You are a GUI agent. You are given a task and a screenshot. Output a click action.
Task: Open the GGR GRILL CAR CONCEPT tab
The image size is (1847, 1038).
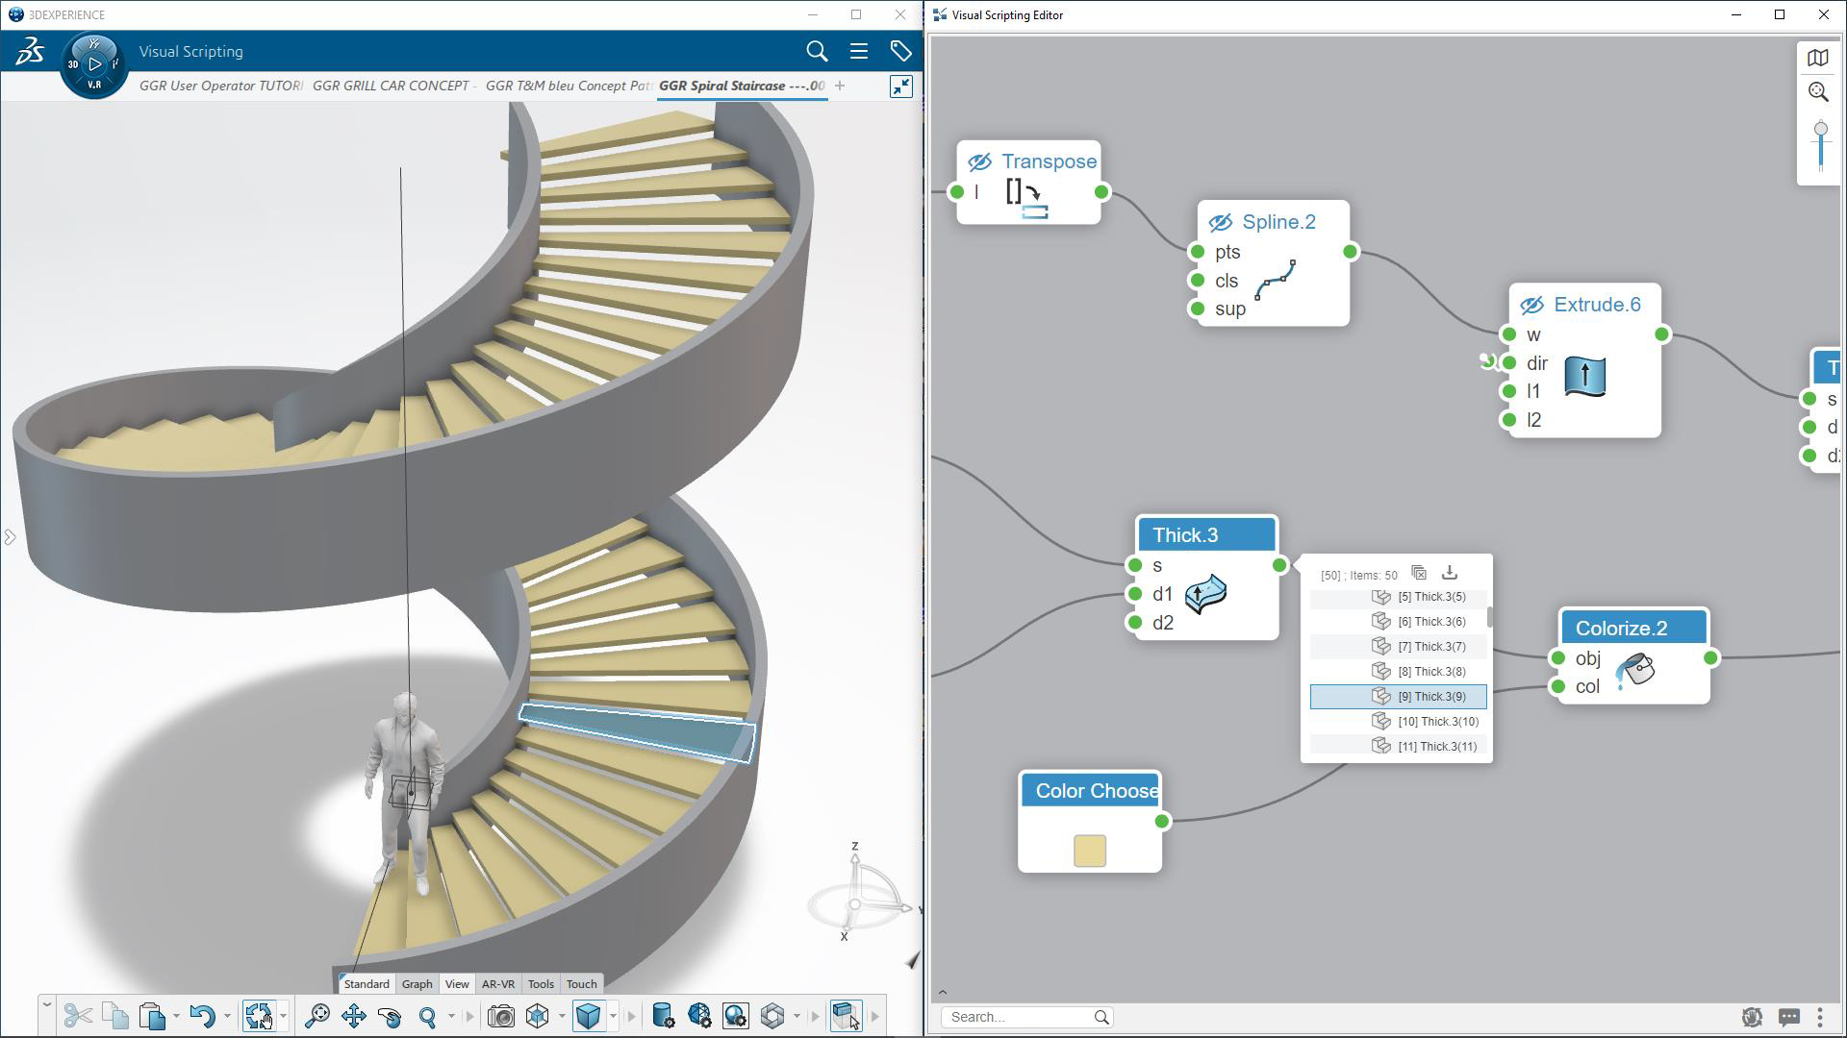tap(391, 86)
